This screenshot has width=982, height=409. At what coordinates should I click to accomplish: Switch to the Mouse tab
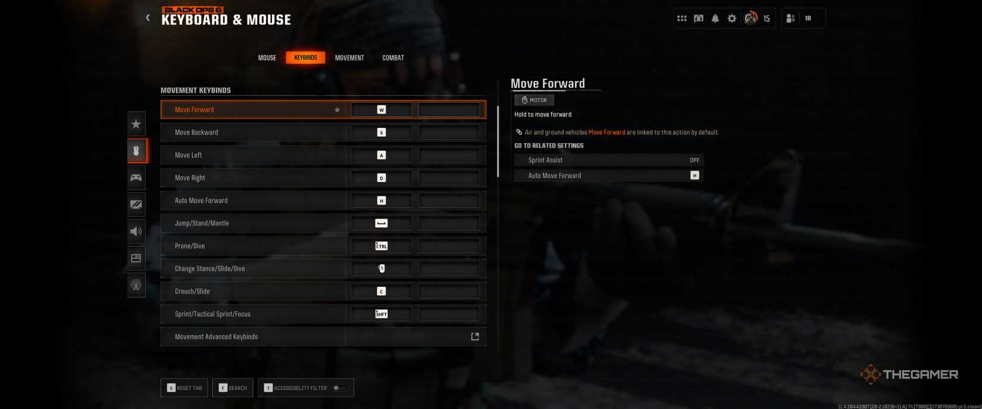click(x=267, y=58)
